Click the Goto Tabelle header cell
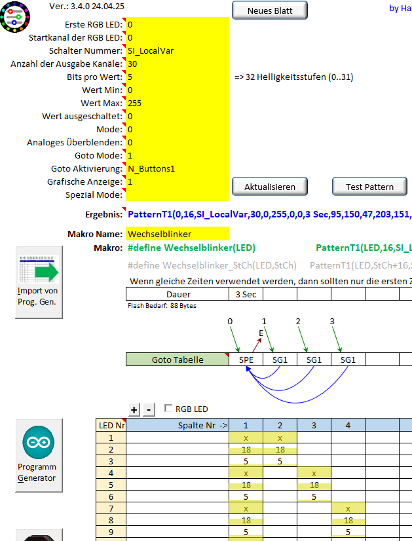This screenshot has height=541, width=412. click(x=178, y=360)
